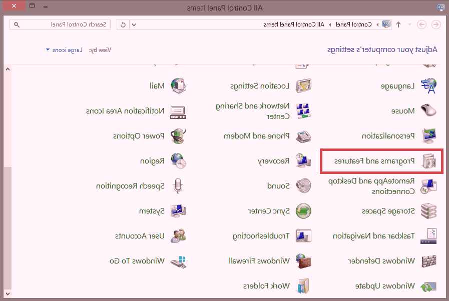Click the System link

click(152, 211)
